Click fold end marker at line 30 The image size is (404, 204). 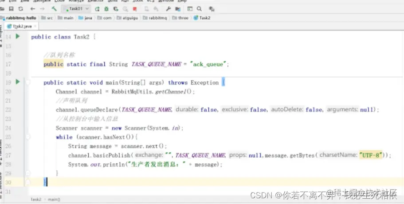pyautogui.click(x=27, y=182)
